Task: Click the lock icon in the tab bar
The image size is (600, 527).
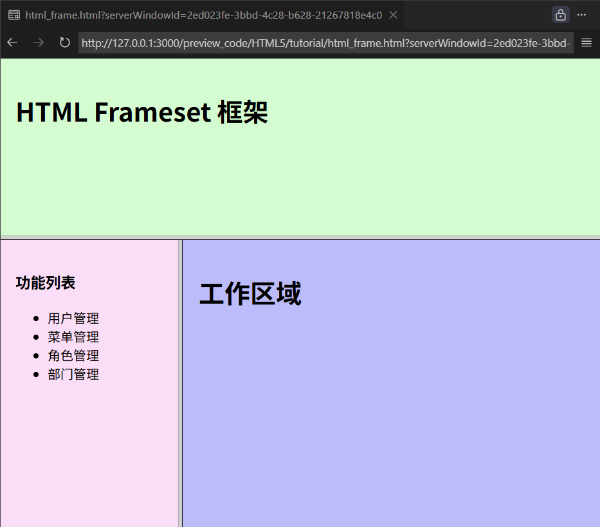Action: click(560, 15)
